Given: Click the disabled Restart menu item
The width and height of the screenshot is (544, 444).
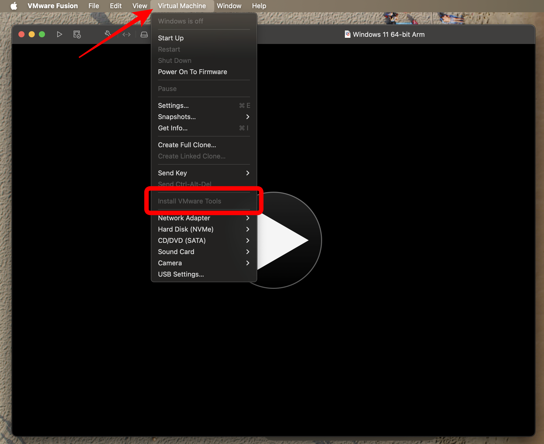Looking at the screenshot, I should 204,49.
